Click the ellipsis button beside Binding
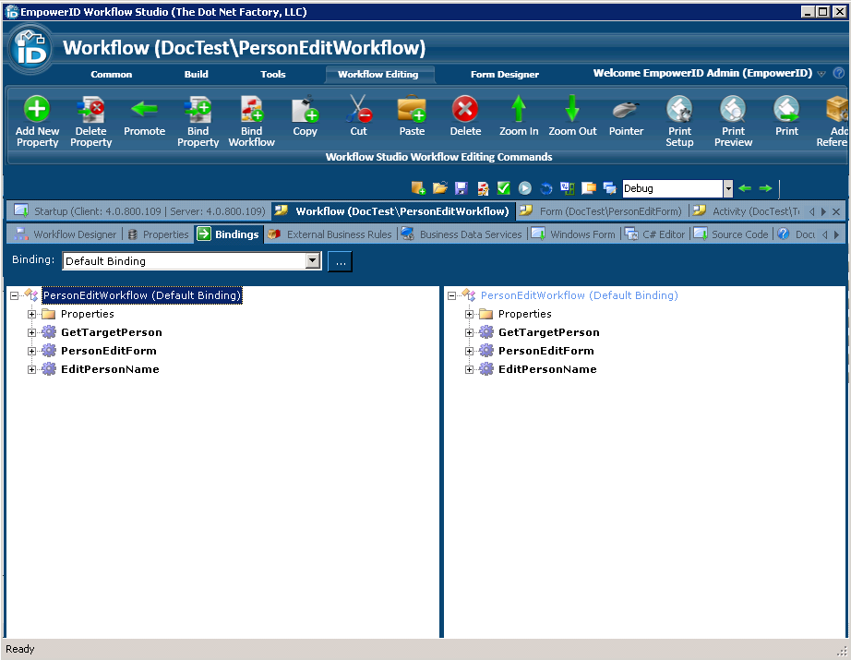The height and width of the screenshot is (660, 851). 340,261
